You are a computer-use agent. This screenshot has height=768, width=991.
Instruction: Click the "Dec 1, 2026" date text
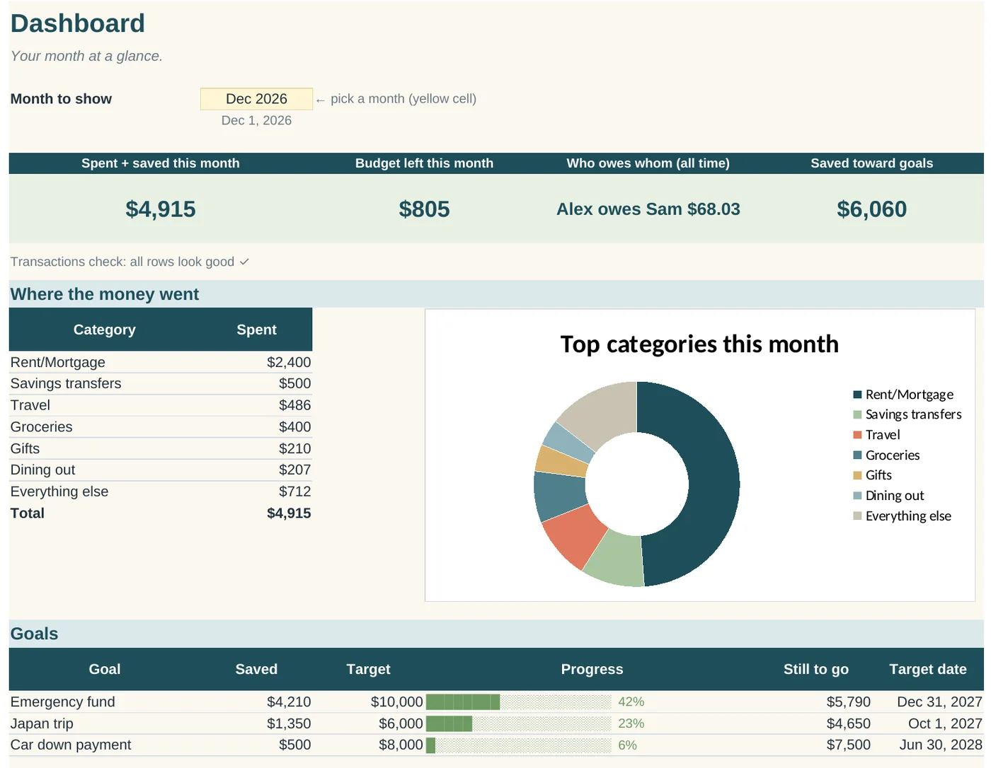pyautogui.click(x=256, y=120)
